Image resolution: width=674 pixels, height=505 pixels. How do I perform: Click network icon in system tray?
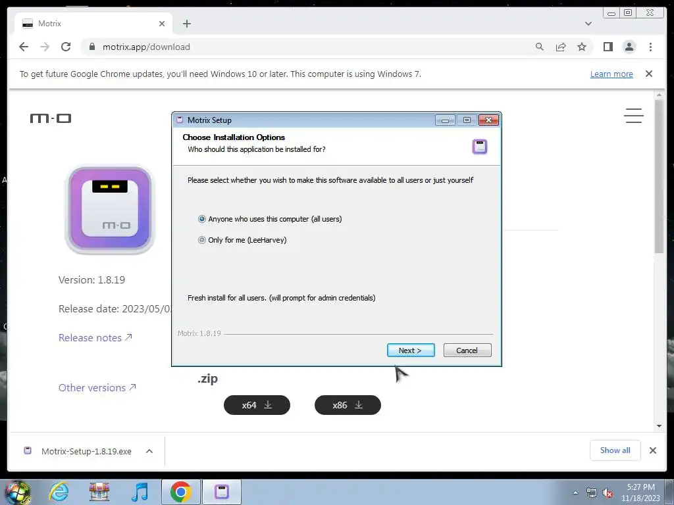[592, 493]
